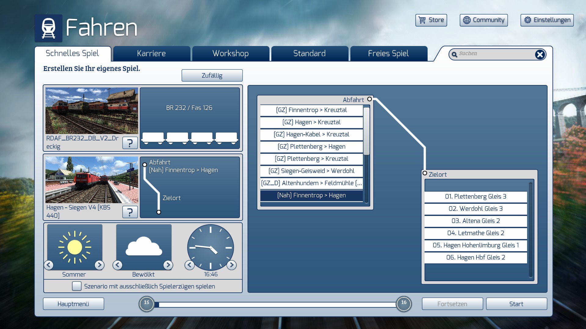Image resolution: width=586 pixels, height=329 pixels.
Task: Click previous season arrow beside Sommer
Action: 49,265
